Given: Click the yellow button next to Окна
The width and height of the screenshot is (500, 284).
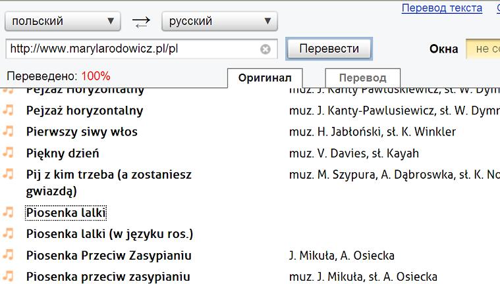Looking at the screenshot, I should [483, 49].
